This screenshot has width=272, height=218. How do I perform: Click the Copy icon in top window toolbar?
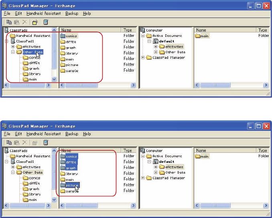9,22
